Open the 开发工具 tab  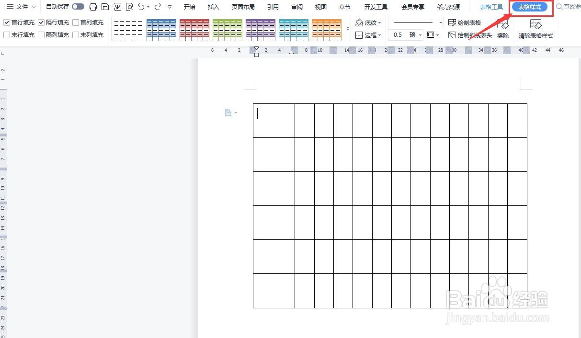coord(376,7)
